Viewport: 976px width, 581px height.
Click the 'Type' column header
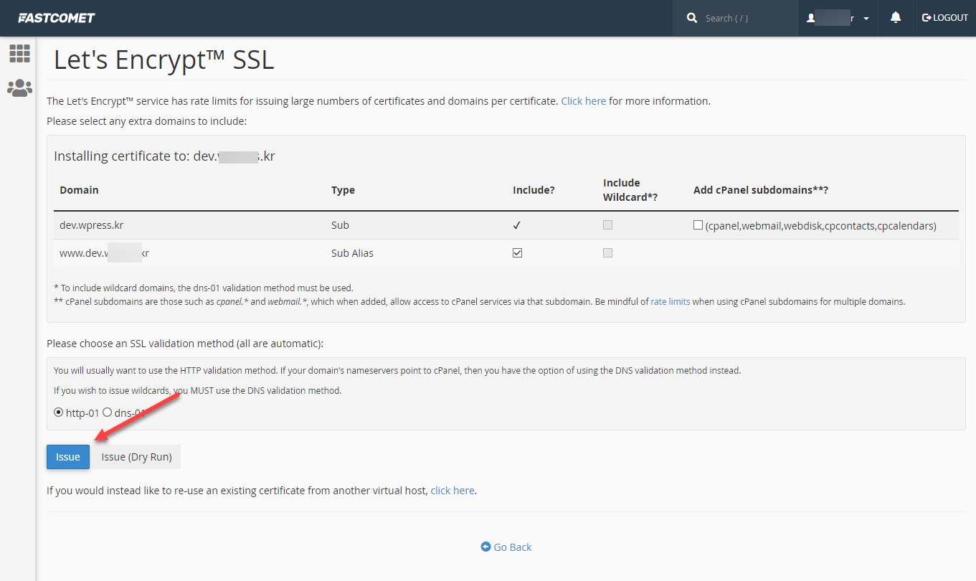[x=343, y=190]
